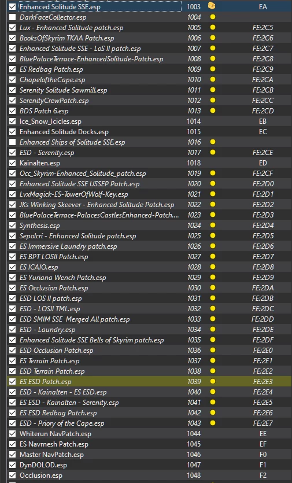This screenshot has height=483, width=292.
Task: Enable Enhanced Ships of Solitude SSE.esp checkbox
Action: click(x=12, y=142)
